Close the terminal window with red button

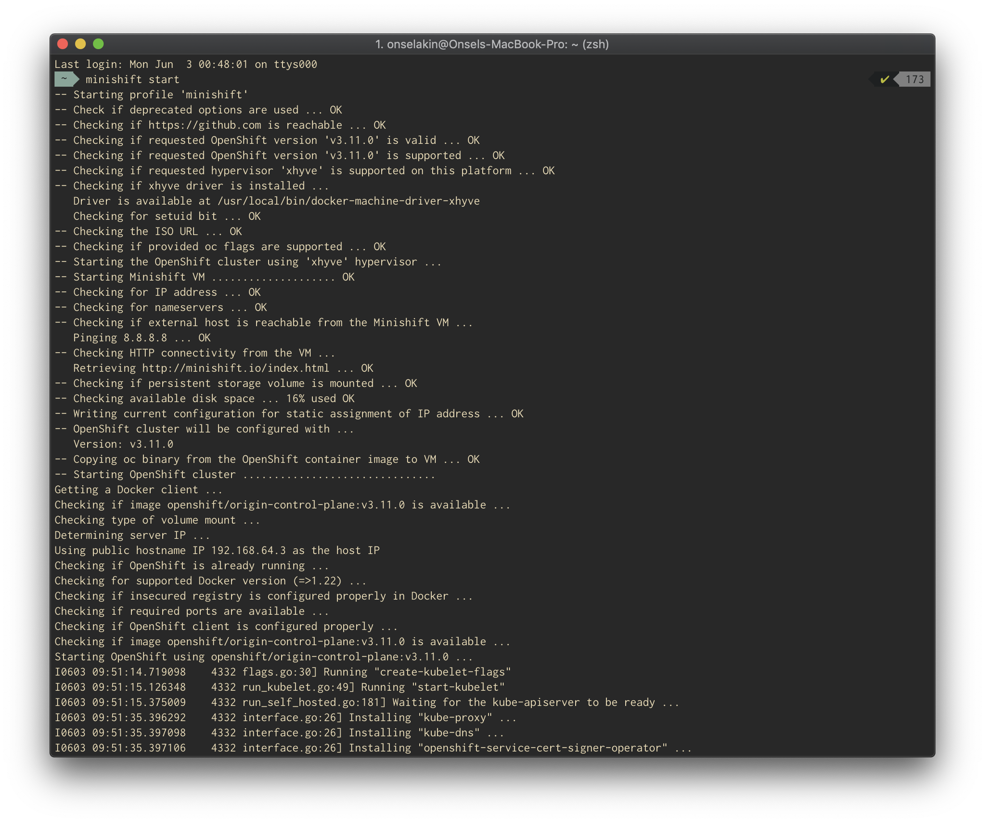(63, 44)
